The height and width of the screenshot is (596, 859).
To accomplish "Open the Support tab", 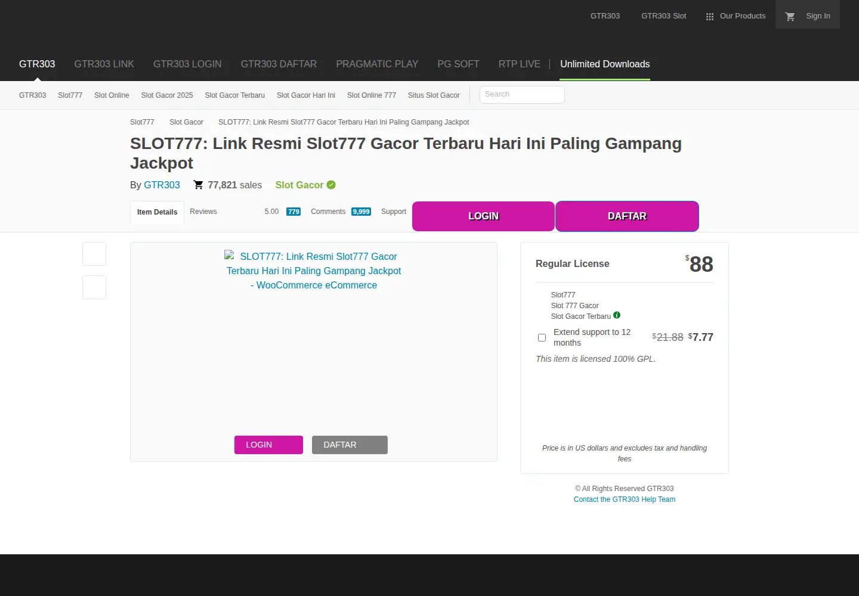I will coord(394,212).
